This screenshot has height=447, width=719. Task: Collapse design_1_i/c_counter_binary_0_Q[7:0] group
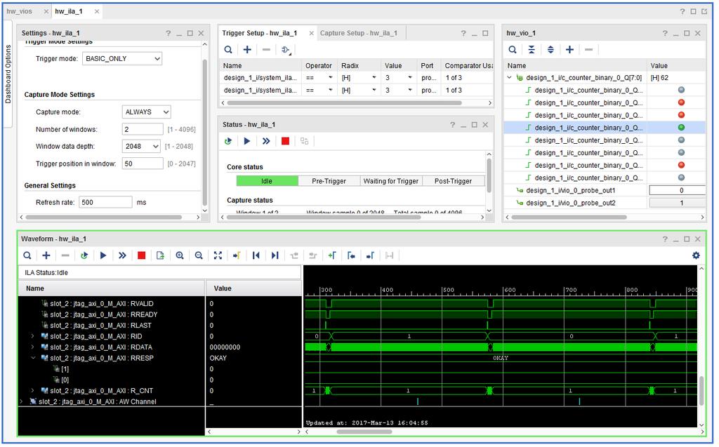point(509,77)
